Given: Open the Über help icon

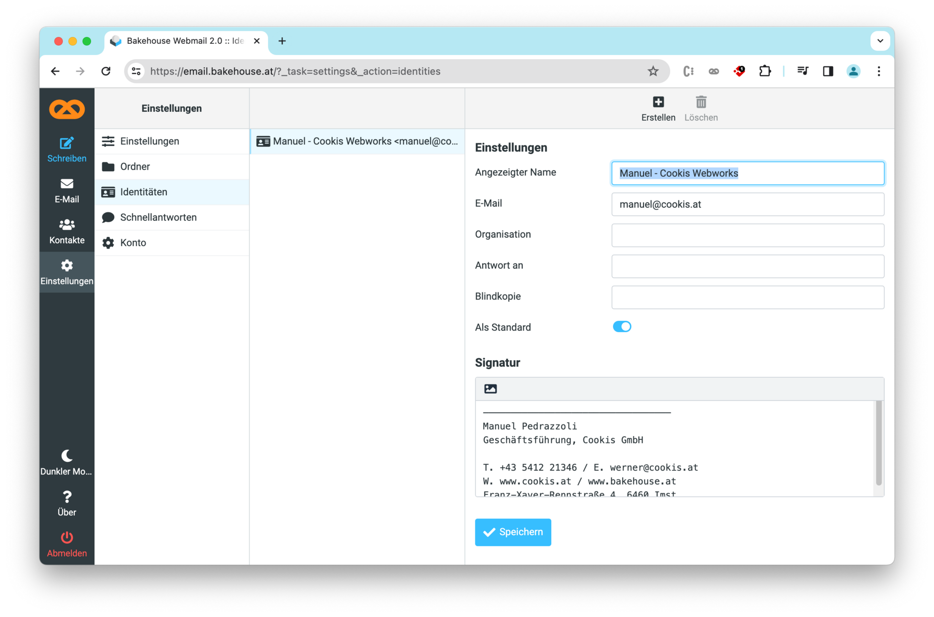Looking at the screenshot, I should pyautogui.click(x=67, y=497).
